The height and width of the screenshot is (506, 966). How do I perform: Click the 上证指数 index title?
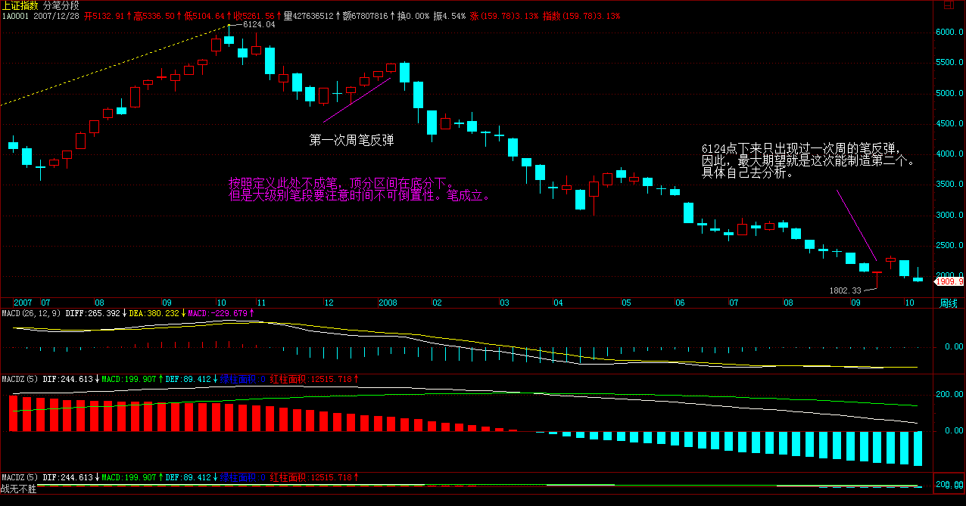(x=20, y=5)
